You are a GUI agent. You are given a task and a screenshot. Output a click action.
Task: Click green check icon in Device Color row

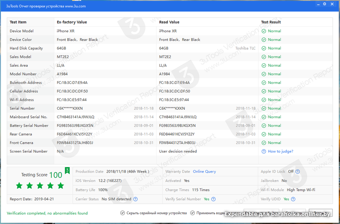click(x=263, y=40)
